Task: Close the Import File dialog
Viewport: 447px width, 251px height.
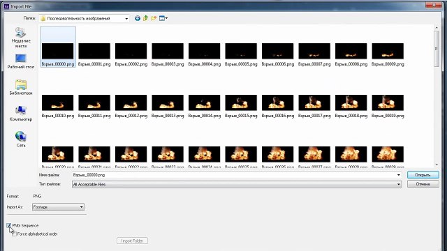Action: click(434, 5)
